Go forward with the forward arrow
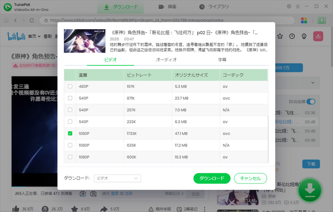The width and height of the screenshot is (333, 212). [x=23, y=20]
